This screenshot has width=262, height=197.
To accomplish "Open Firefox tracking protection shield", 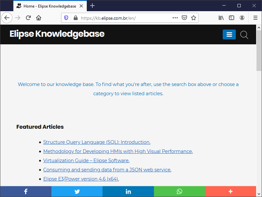I will (66, 18).
